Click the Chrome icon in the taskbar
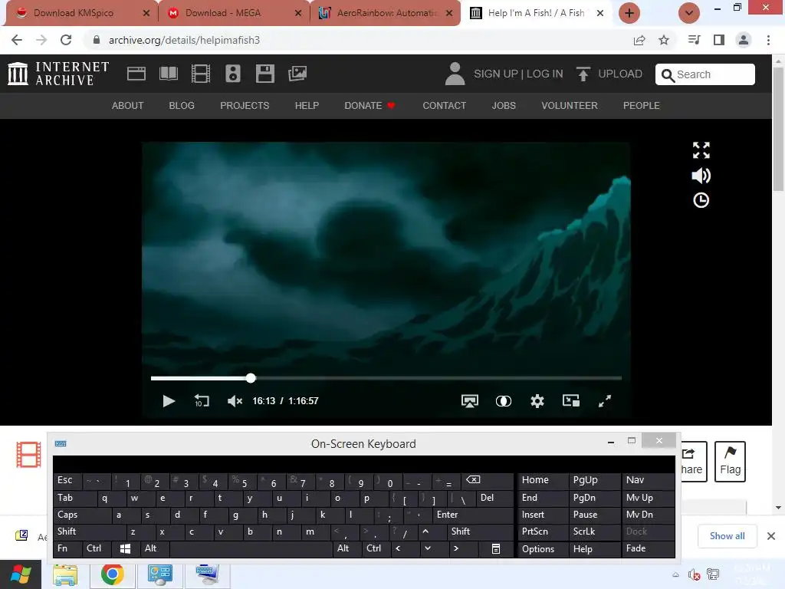785x589 pixels. click(113, 575)
